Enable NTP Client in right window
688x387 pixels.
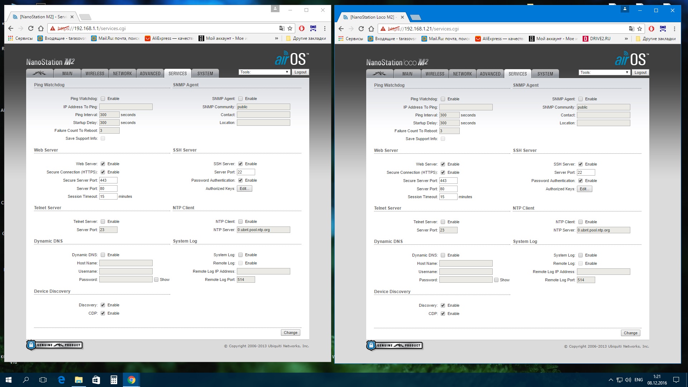pos(580,222)
